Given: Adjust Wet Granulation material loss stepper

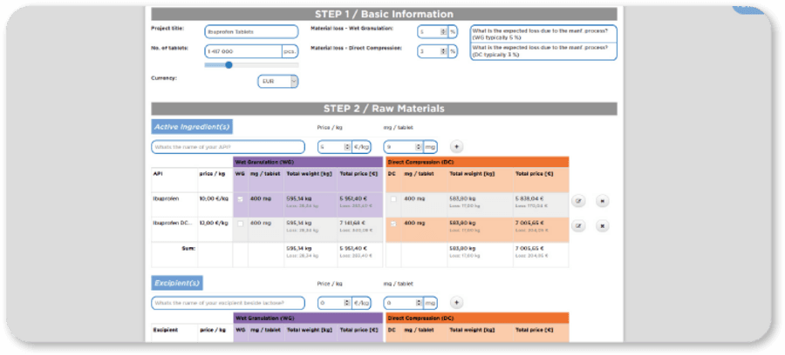Looking at the screenshot, I should tap(443, 31).
